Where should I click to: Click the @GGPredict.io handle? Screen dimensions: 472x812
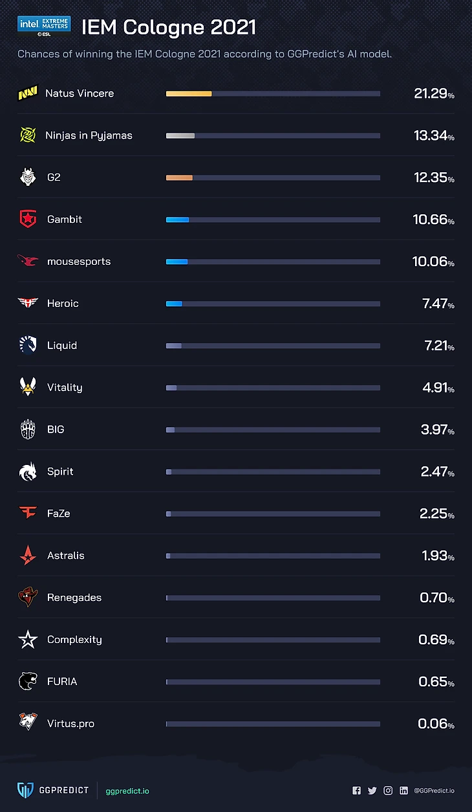point(434,791)
